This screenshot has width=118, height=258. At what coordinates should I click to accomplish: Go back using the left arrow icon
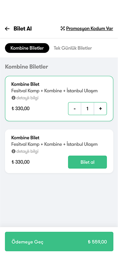click(7, 29)
